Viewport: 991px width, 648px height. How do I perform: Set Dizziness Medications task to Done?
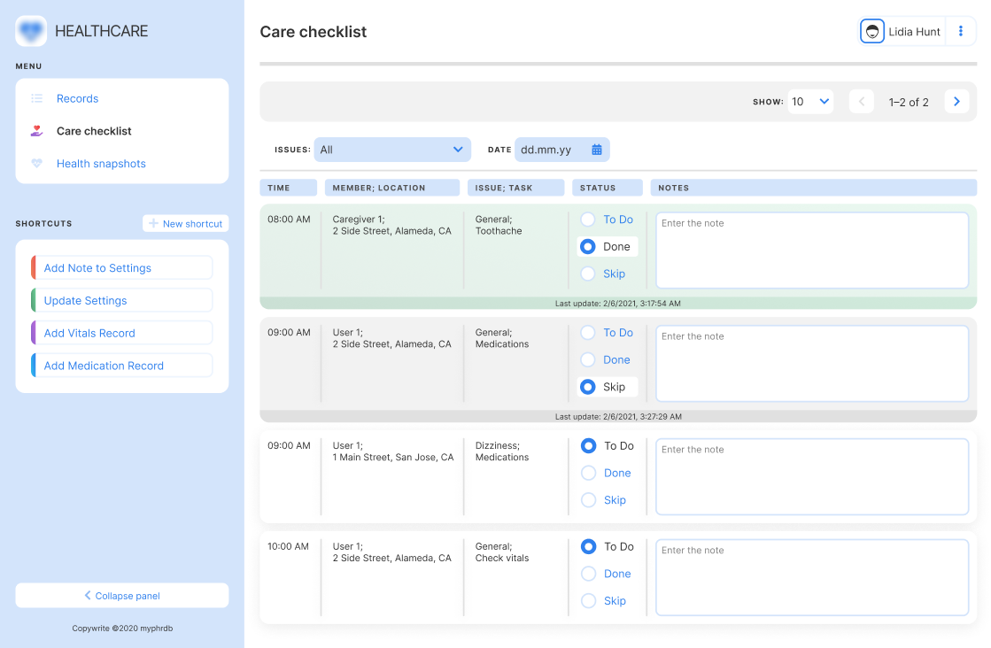coord(588,474)
